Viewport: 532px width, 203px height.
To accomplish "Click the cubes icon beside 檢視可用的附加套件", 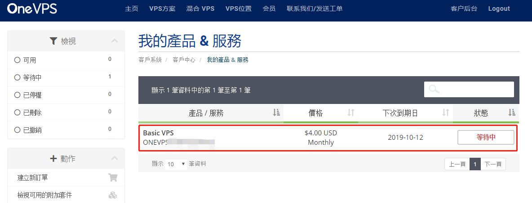I will (113, 195).
